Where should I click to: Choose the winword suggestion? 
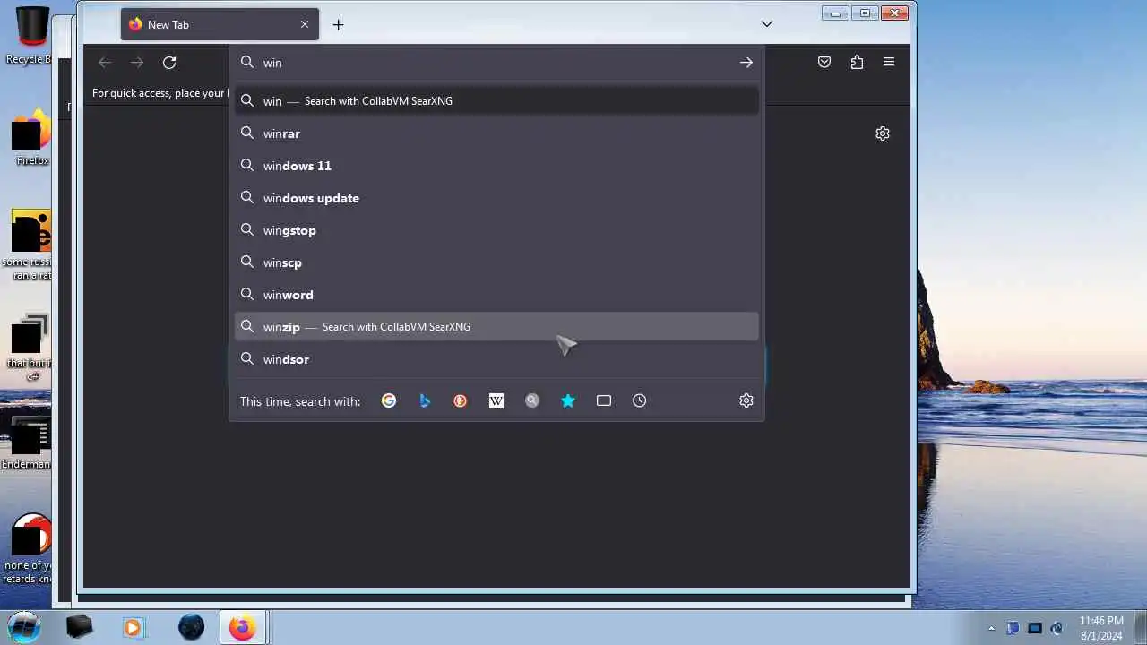click(496, 295)
